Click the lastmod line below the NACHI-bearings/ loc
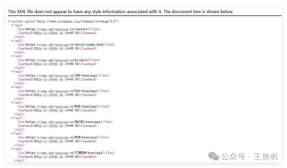This screenshot has width=287, height=168. pyautogui.click(x=57, y=126)
